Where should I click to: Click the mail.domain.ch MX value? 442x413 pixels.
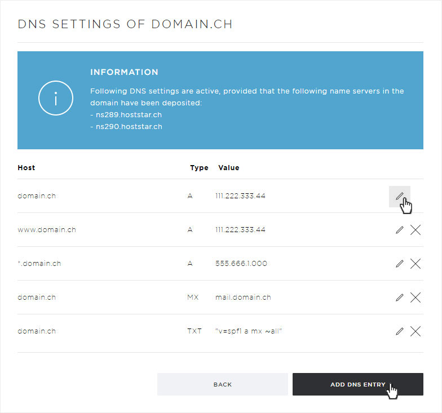coord(243,297)
